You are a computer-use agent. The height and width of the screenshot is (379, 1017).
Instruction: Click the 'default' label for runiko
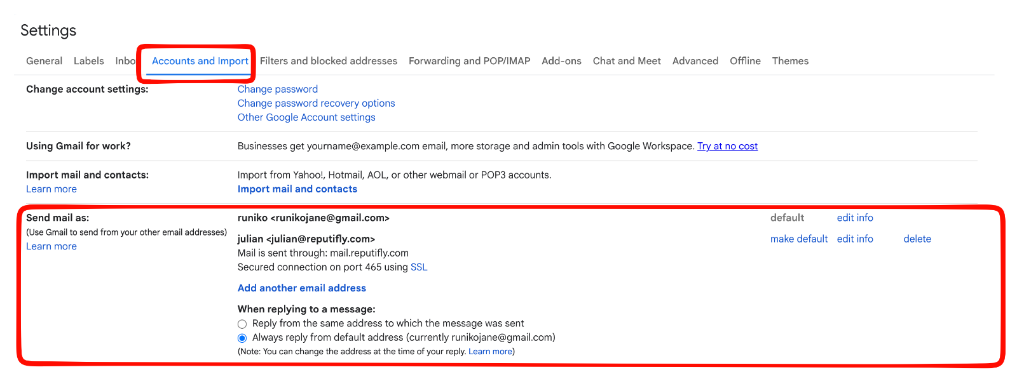tap(787, 217)
